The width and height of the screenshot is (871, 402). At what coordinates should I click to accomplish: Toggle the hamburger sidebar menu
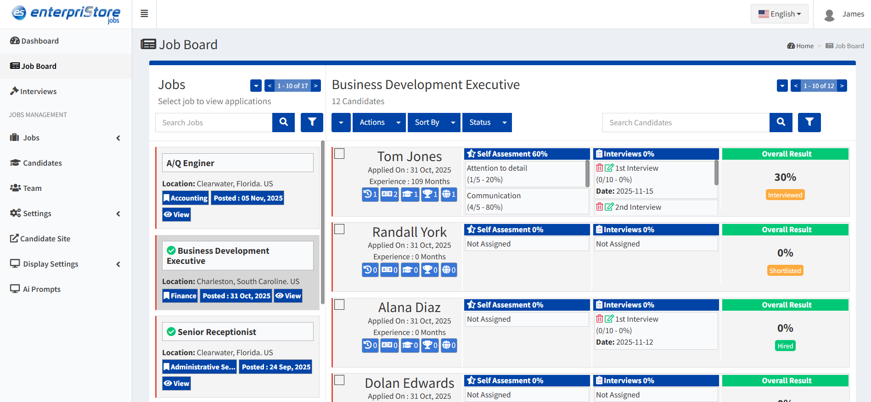point(144,14)
